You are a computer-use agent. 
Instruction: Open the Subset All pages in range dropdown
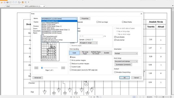88,43
